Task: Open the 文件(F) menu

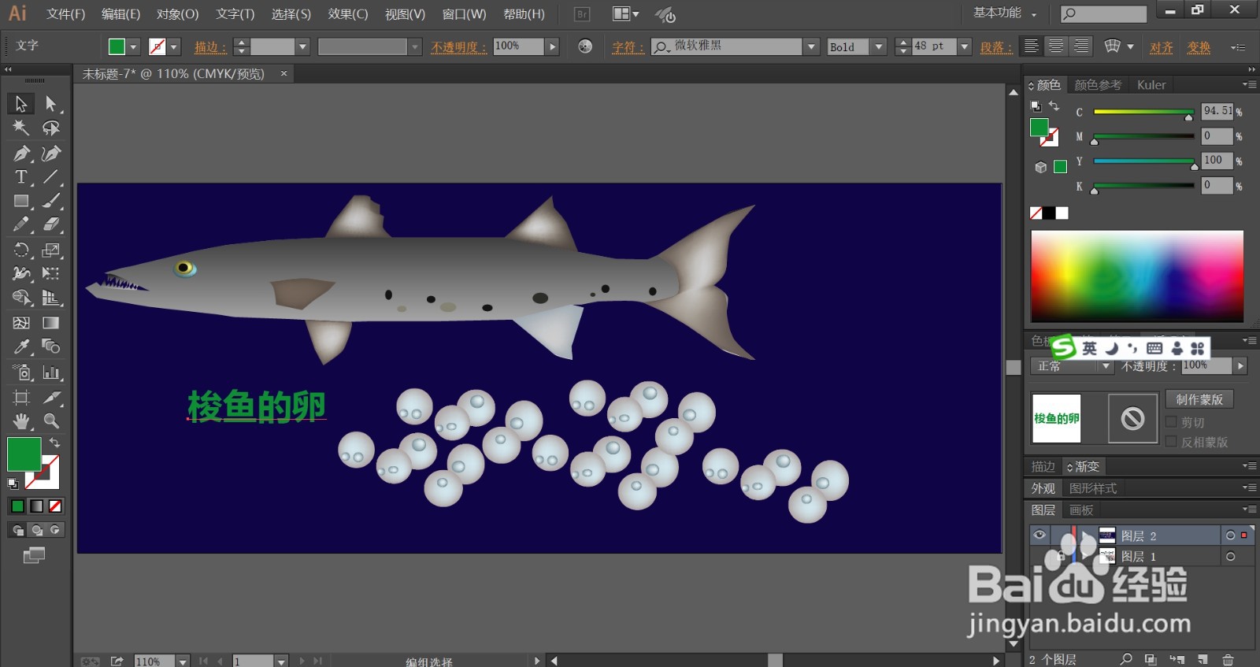Action: [x=65, y=14]
